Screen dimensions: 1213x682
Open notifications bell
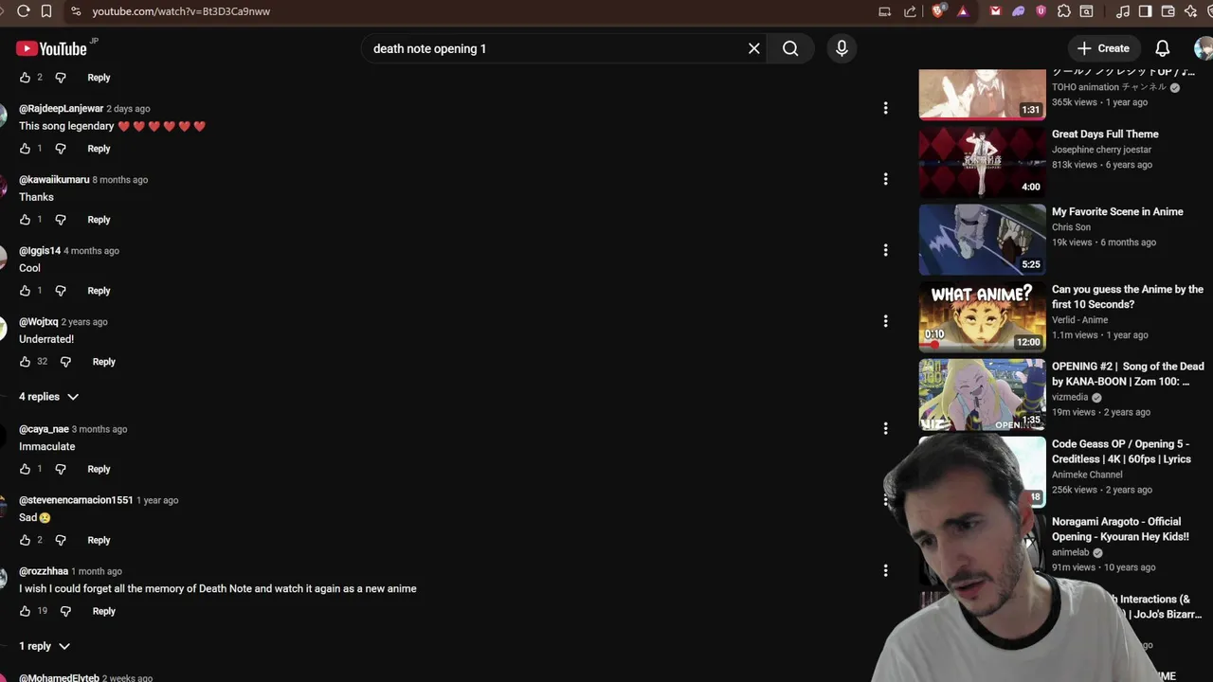pos(1163,48)
